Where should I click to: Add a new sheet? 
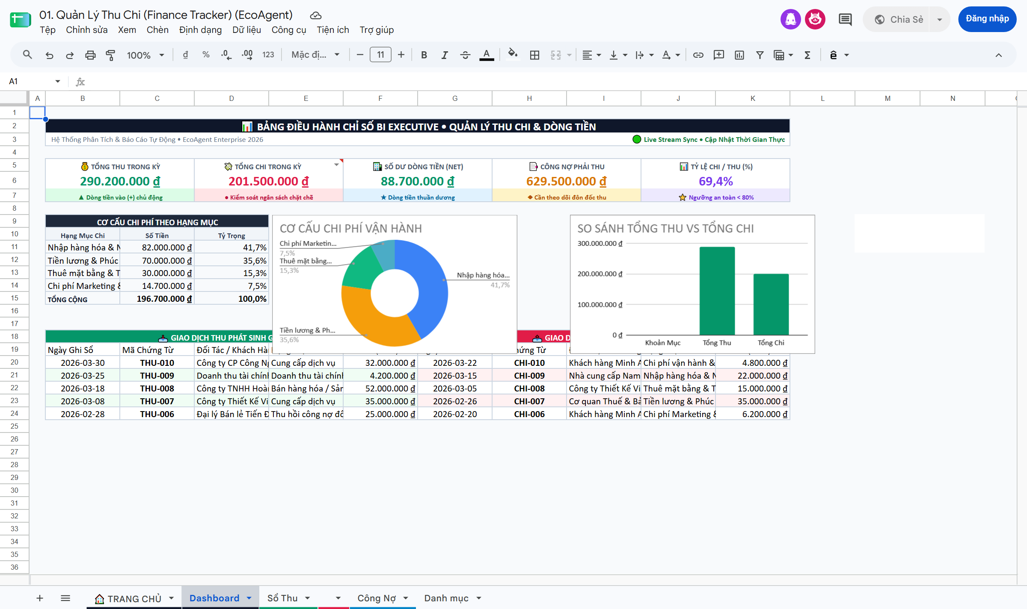[40, 598]
